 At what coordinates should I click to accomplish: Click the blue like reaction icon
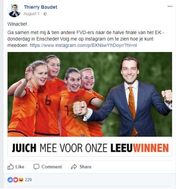pyautogui.click(x=10, y=180)
